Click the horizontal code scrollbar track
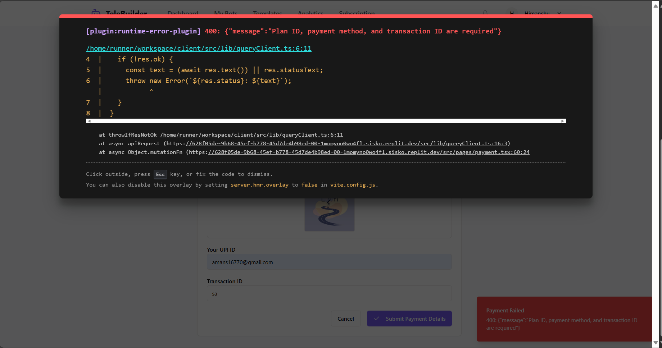 point(326,121)
